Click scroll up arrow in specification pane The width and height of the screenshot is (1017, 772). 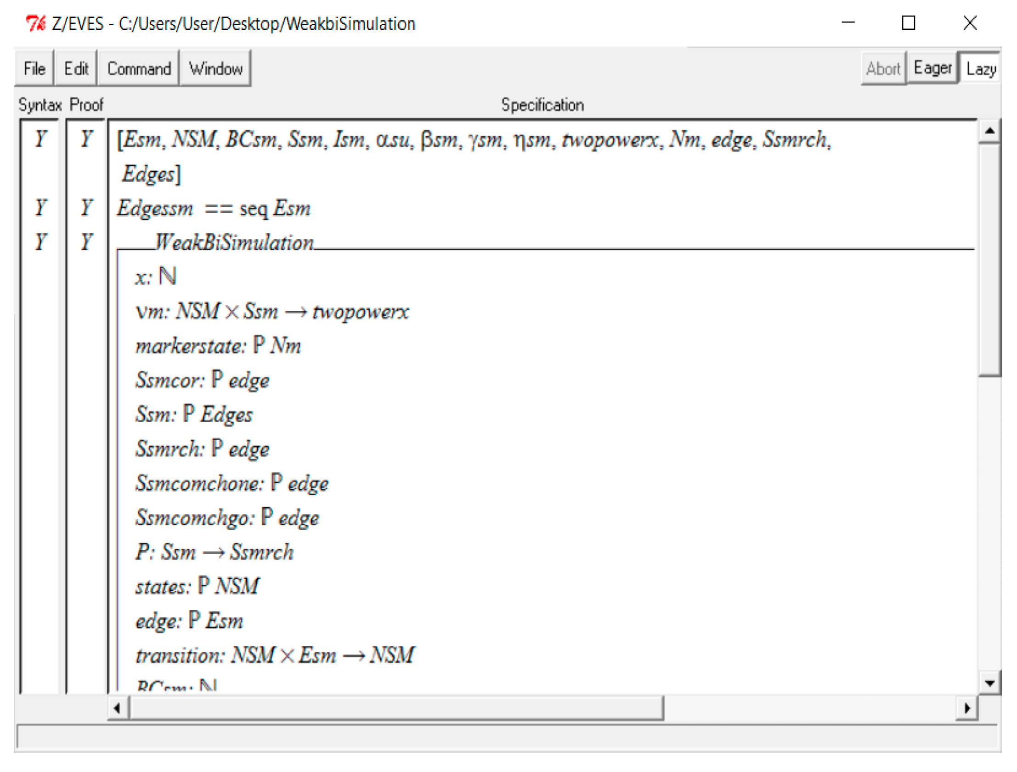point(989,131)
